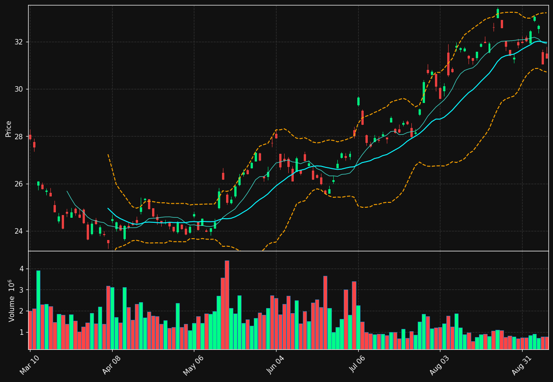Click the Jun 04 date label

point(276,365)
